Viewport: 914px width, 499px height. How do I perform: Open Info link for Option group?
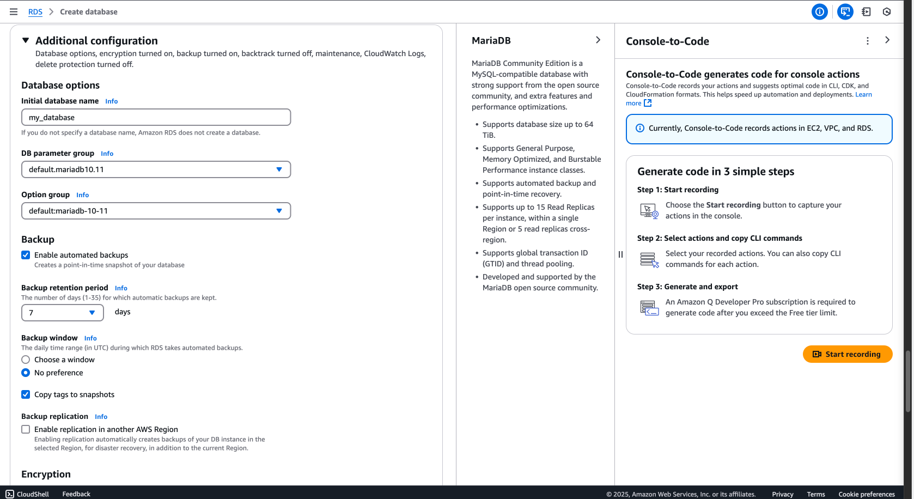click(x=82, y=195)
